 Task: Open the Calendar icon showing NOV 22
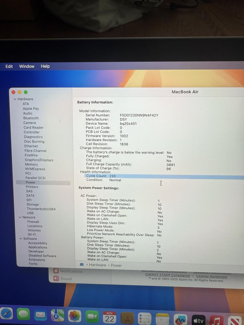click(109, 317)
